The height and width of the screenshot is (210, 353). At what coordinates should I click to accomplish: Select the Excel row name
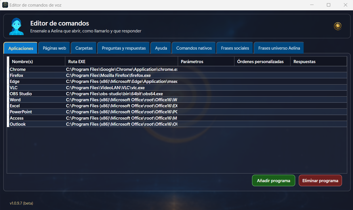(15, 106)
